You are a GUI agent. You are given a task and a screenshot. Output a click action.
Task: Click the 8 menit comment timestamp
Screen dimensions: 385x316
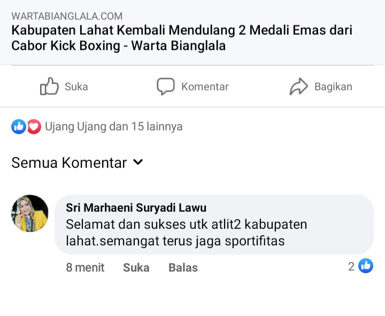pyautogui.click(x=85, y=267)
